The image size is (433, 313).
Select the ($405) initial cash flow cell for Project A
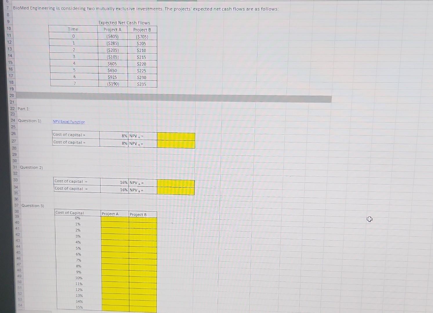pyautogui.click(x=113, y=37)
